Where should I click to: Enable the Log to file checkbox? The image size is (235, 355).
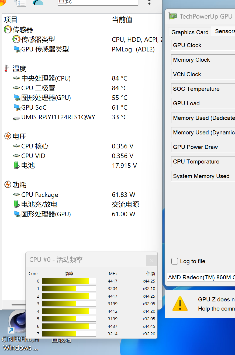coord(175,261)
